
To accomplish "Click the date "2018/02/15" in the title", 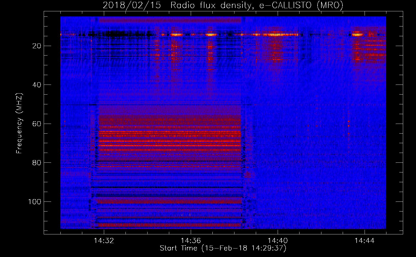I will (x=132, y=5).
